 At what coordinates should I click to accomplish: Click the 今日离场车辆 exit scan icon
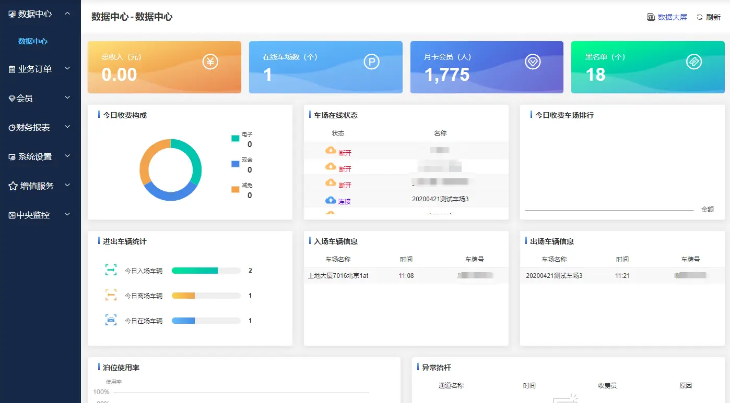pos(111,295)
